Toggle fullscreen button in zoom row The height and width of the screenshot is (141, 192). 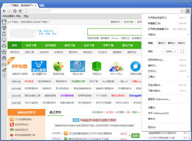[x=182, y=51]
